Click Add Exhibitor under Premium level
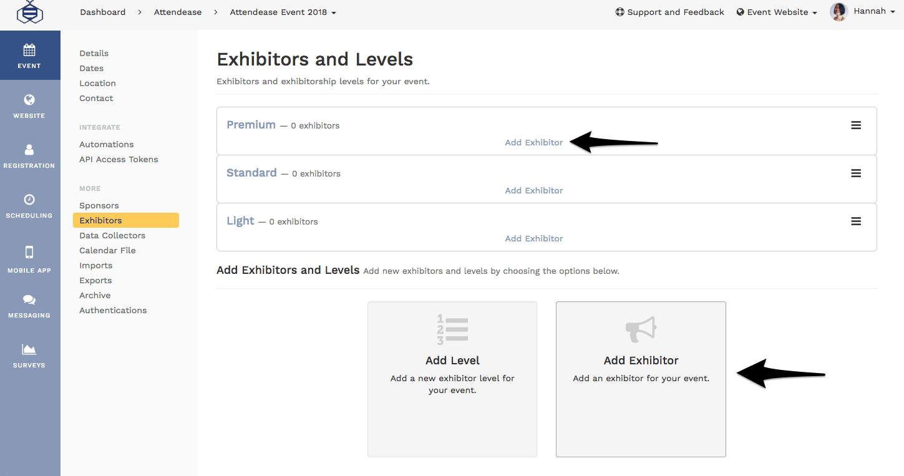Screen dimensions: 904x476 click(x=533, y=142)
